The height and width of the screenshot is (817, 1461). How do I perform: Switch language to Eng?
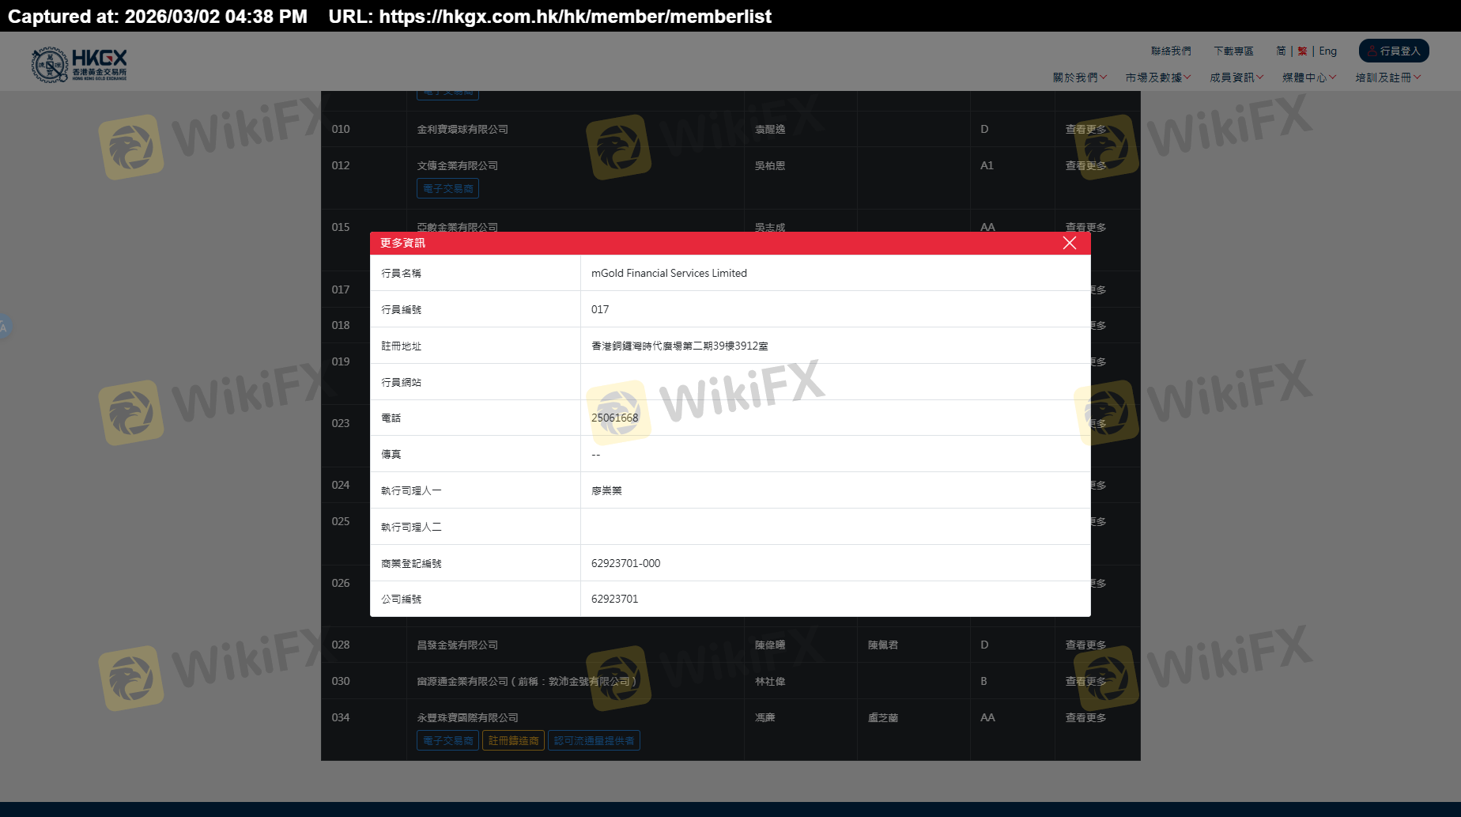1327,51
